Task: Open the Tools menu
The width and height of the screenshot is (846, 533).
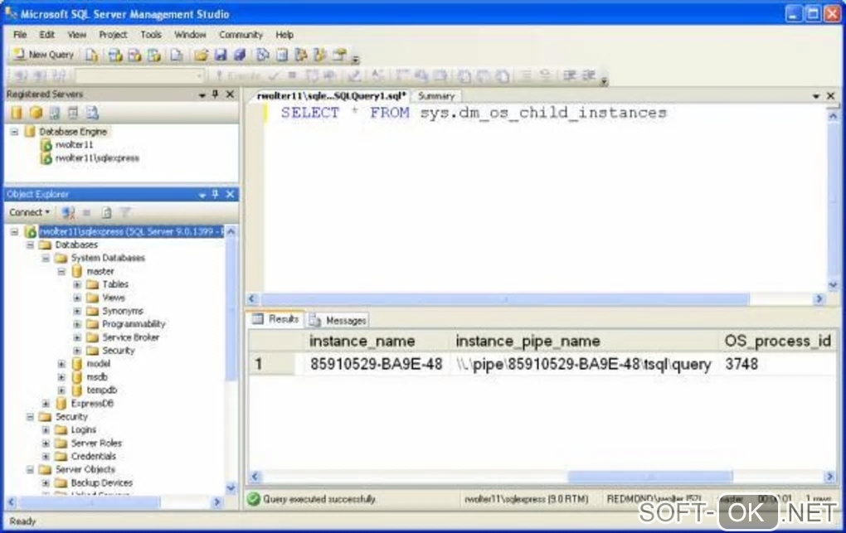Action: coord(151,35)
